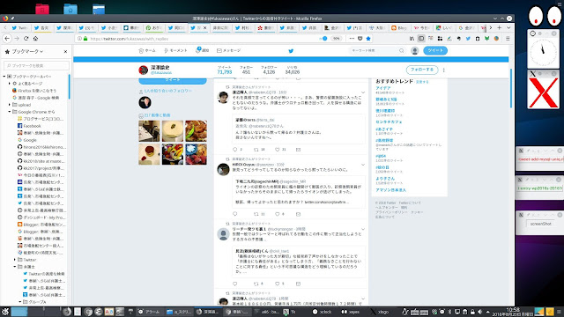This screenshot has height=317, width=564.
Task: Click フォローする button
Action: pyautogui.click(x=422, y=70)
